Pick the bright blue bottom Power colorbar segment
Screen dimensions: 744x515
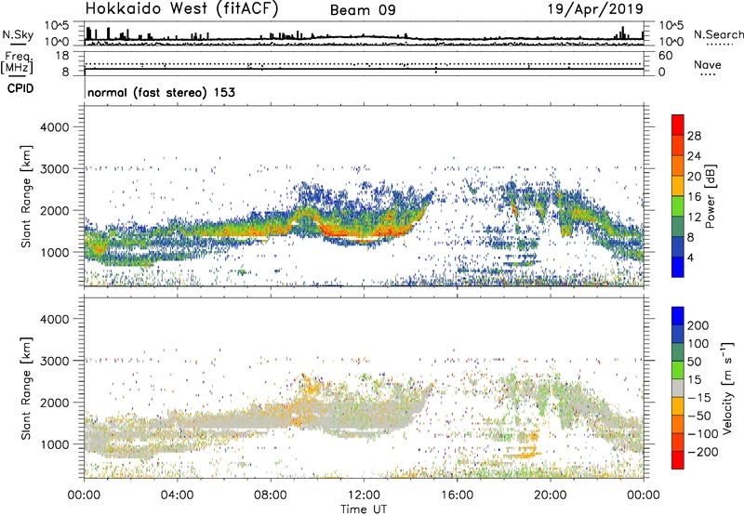point(678,267)
